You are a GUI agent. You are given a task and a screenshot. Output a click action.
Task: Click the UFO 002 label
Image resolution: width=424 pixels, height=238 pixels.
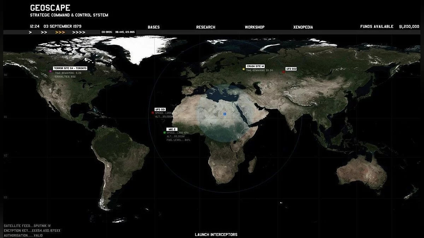(x=291, y=69)
